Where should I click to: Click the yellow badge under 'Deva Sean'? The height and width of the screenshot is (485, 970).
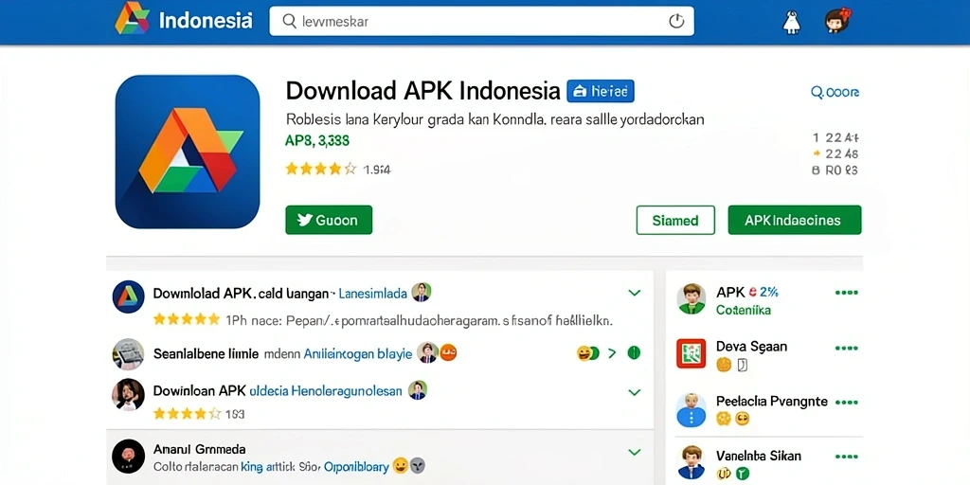coord(724,365)
